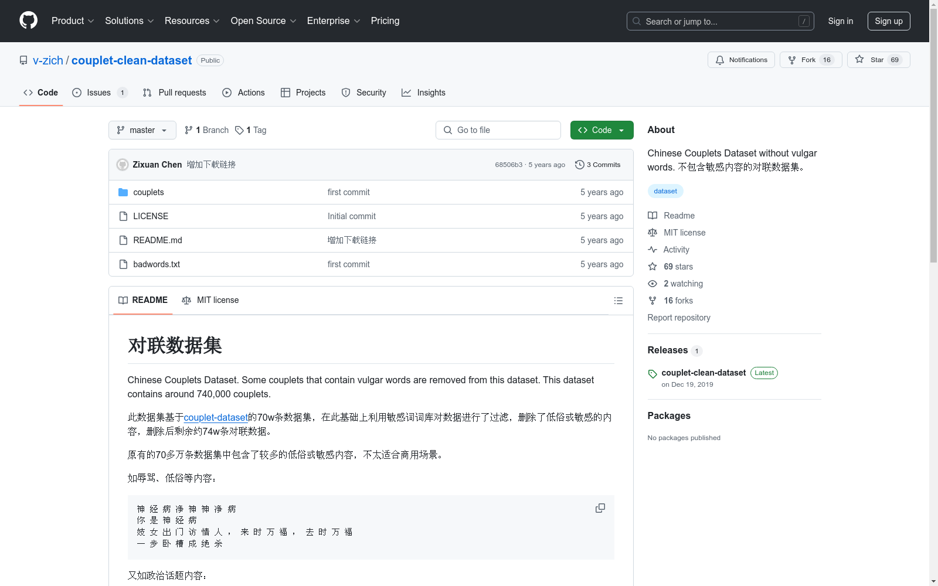Fork the repository with the Fork button

(x=811, y=60)
